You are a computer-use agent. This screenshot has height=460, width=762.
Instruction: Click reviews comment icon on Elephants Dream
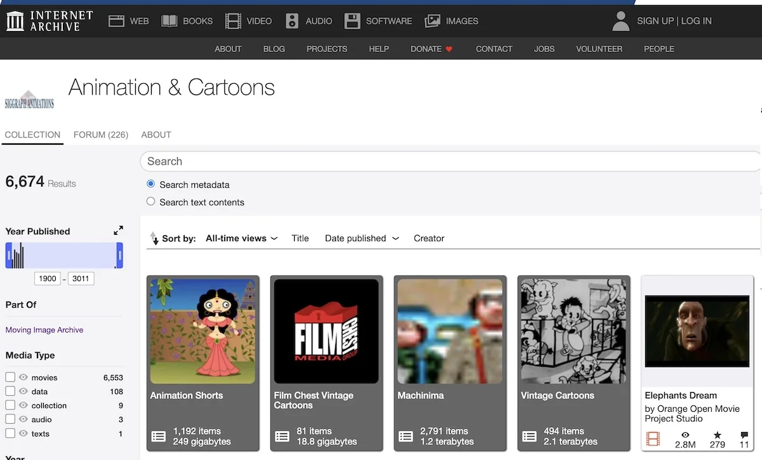(744, 435)
